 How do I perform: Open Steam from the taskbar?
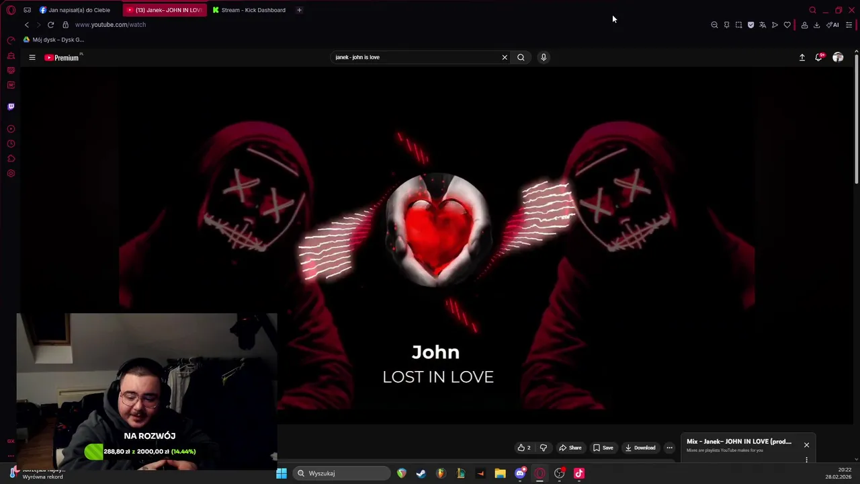421,473
